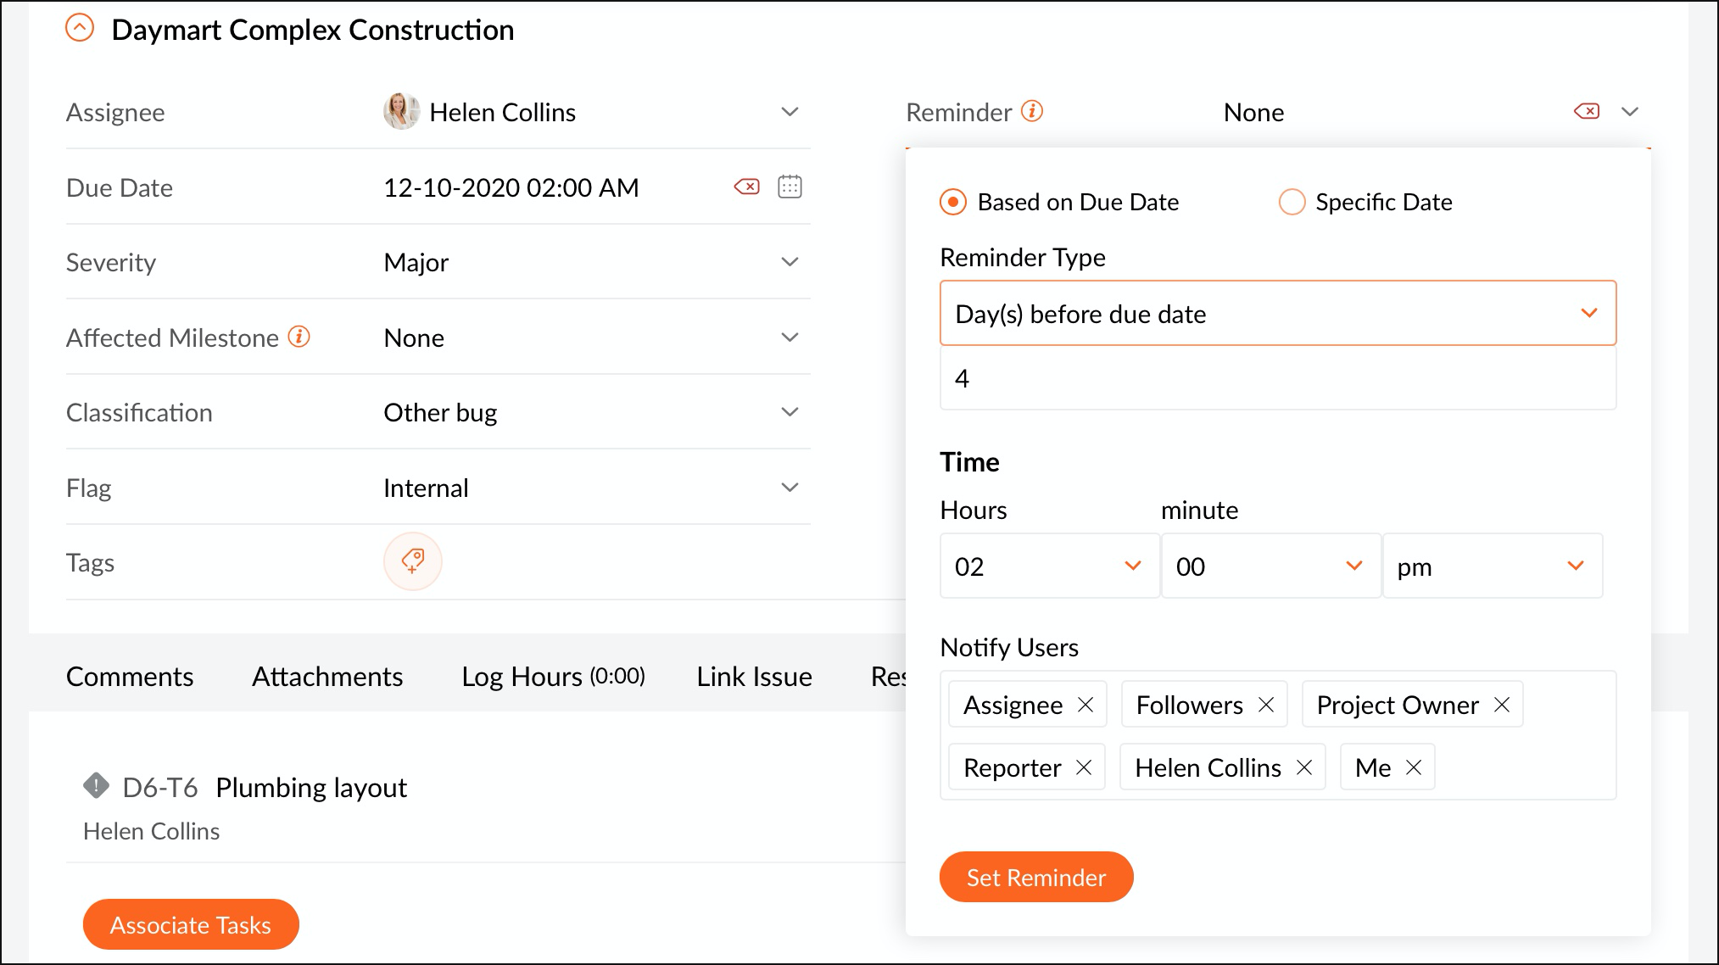1719x965 pixels.
Task: Open the Due Date calendar picker
Action: 790,187
